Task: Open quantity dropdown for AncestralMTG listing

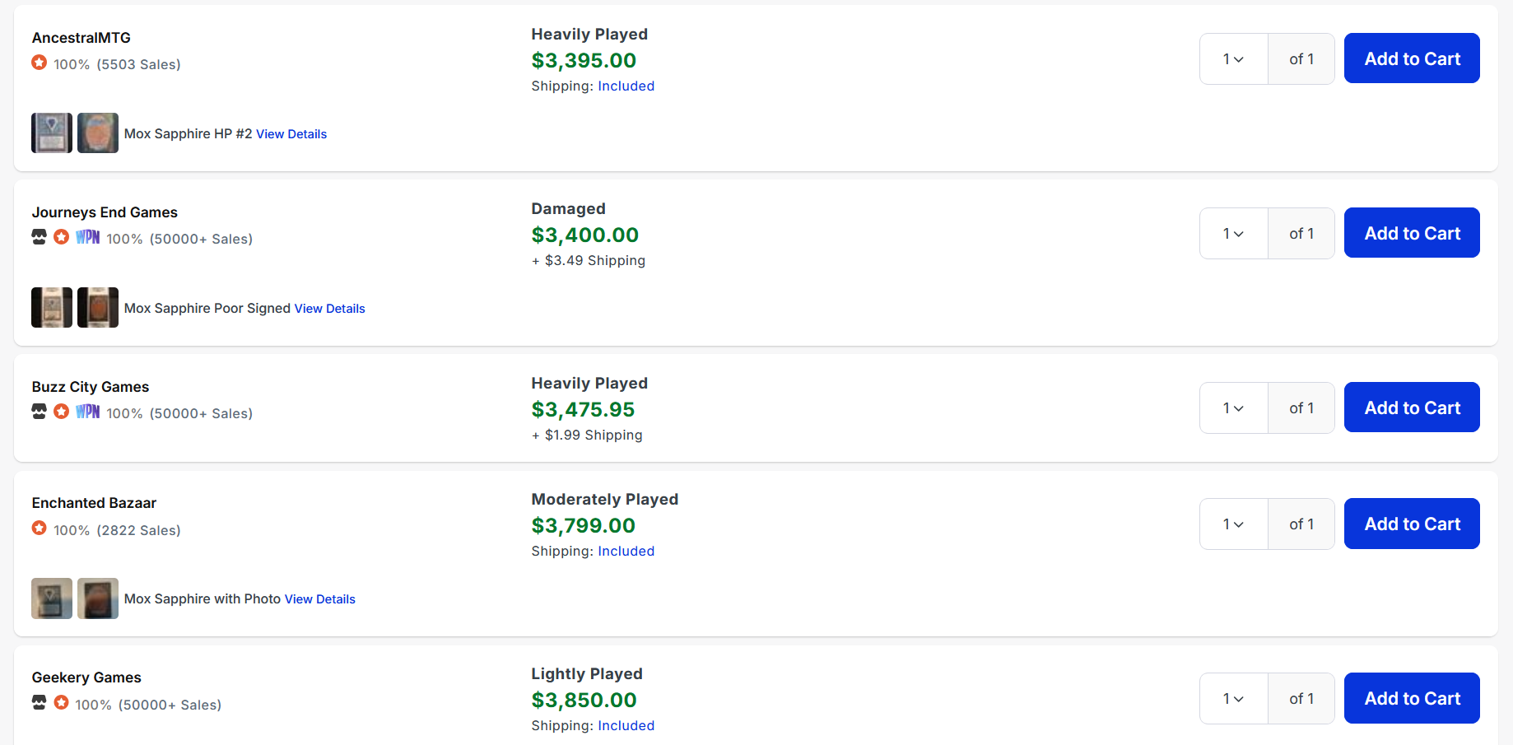Action: (x=1233, y=59)
